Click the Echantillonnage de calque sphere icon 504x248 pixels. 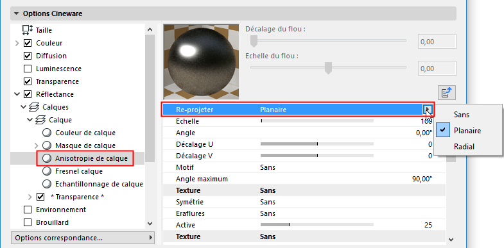coord(47,184)
